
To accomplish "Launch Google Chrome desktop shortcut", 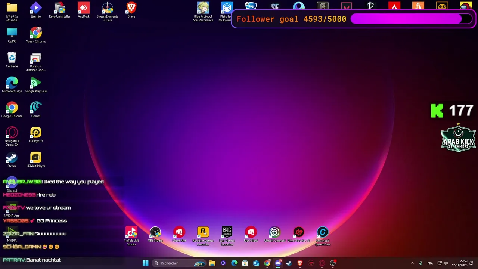I will [12, 110].
